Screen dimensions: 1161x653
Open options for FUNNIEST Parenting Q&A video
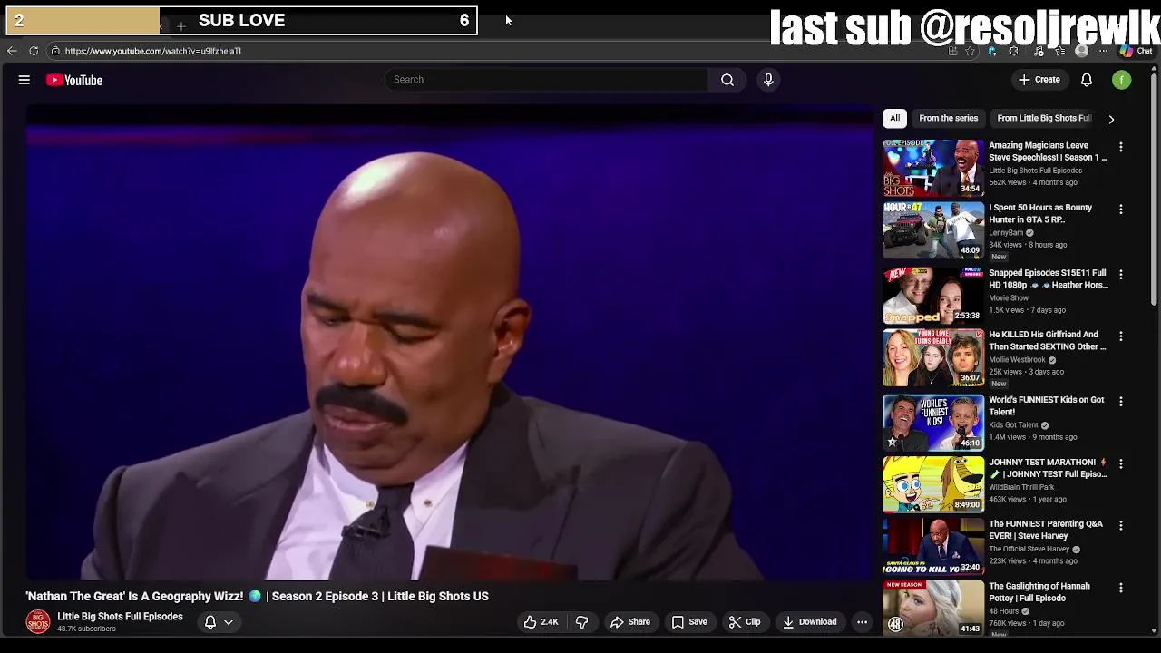(x=1120, y=525)
